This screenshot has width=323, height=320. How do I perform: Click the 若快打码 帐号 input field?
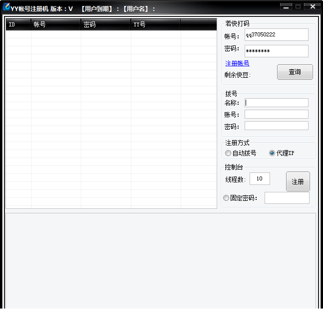point(277,34)
